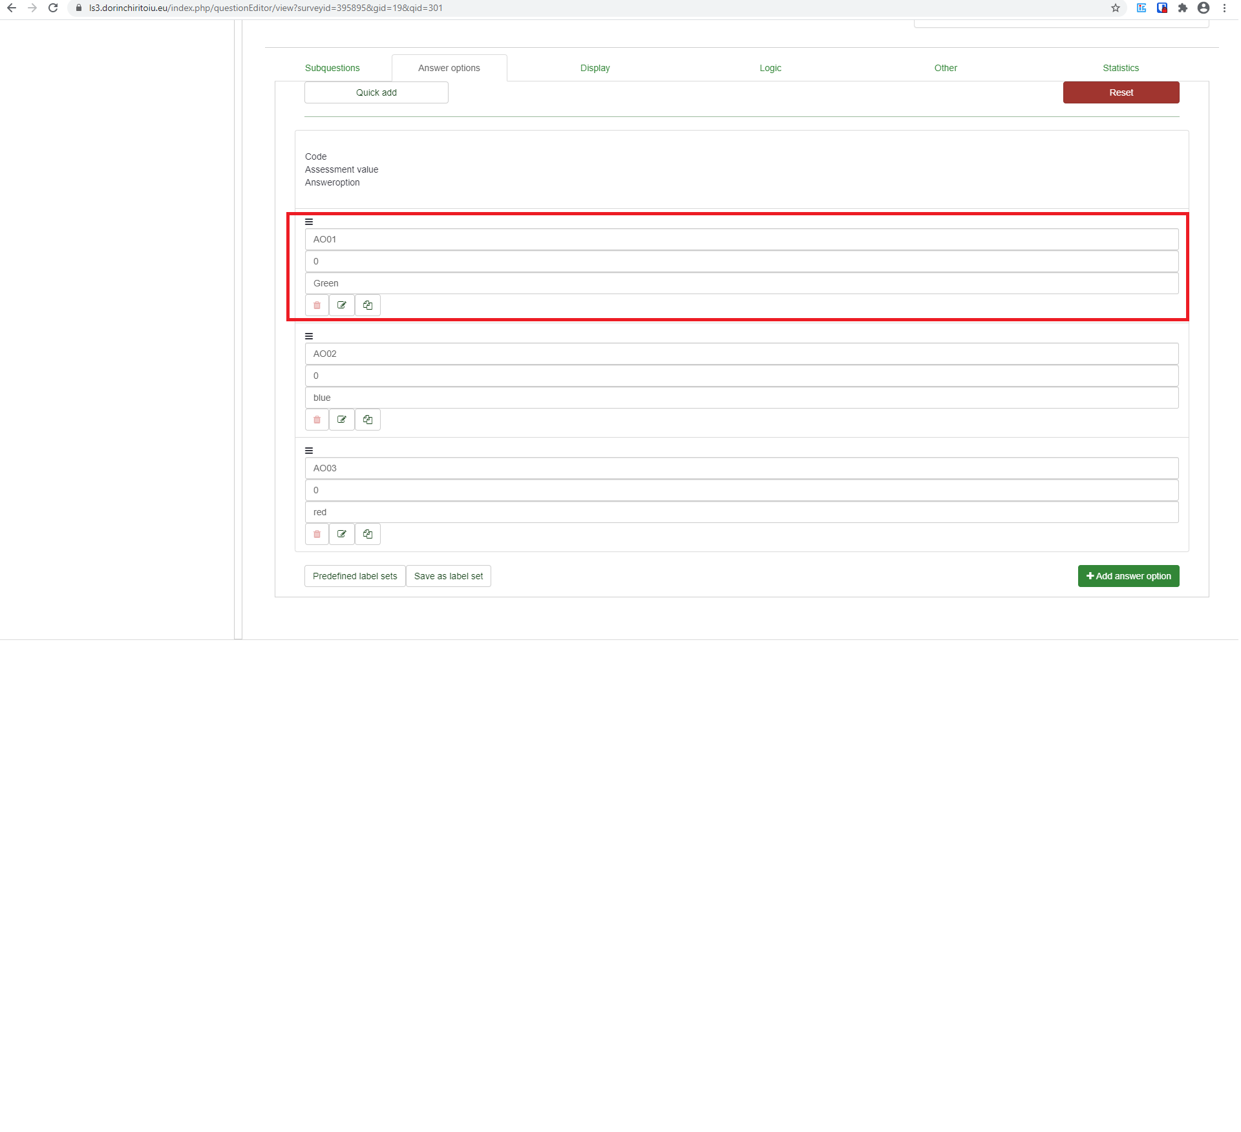Focus the AO01 code input field

pos(741,239)
